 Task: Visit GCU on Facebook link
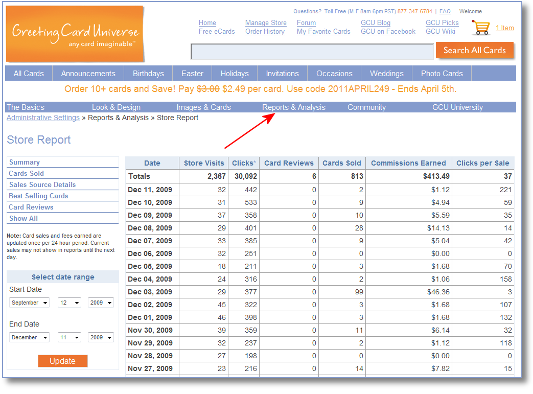point(388,32)
